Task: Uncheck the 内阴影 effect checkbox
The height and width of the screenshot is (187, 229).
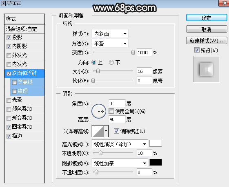Action: (x=9, y=46)
